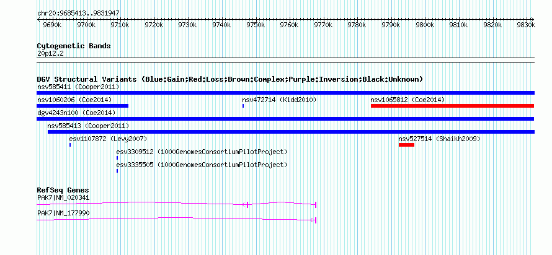Screen dimensions: 552x255
Task: Open the dgv4243n100 (Coe2014) label
Action: click(76, 113)
